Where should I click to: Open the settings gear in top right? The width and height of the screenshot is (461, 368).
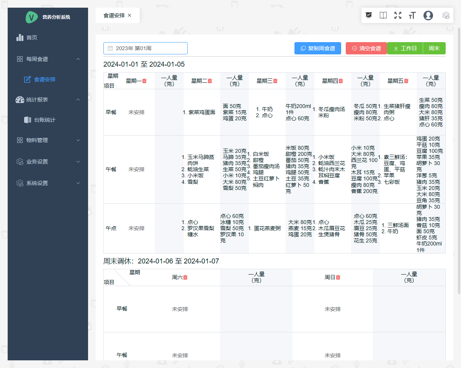446,15
